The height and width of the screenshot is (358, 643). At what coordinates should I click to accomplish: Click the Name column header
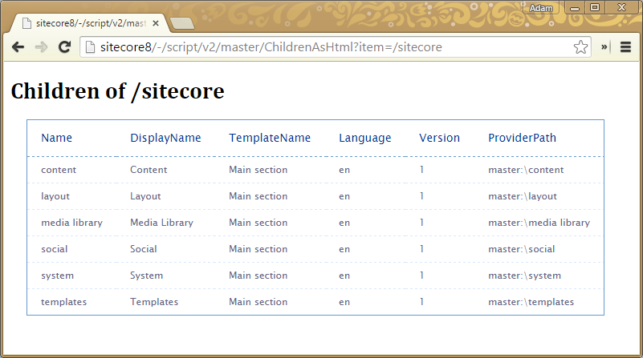(56, 138)
